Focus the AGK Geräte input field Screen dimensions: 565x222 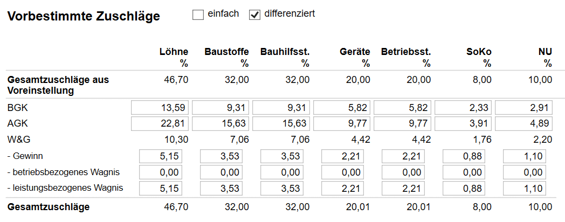click(342, 123)
